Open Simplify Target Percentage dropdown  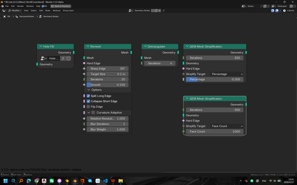[x=227, y=74]
